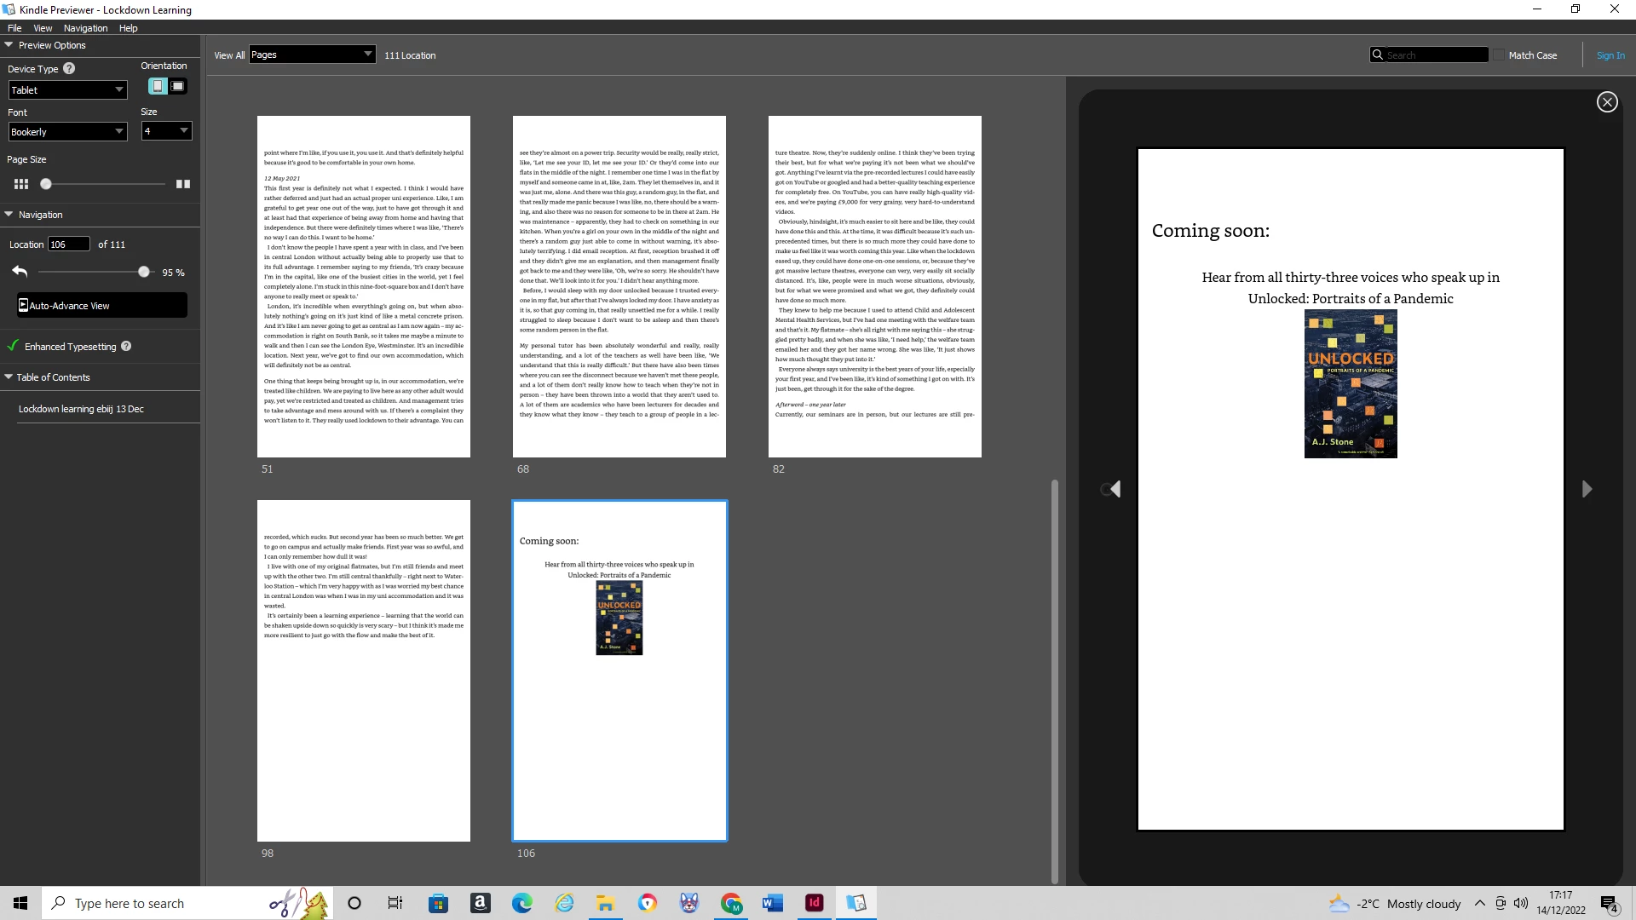Collapse the Table of Contents section
Screen dimensions: 1636x920
(x=9, y=377)
